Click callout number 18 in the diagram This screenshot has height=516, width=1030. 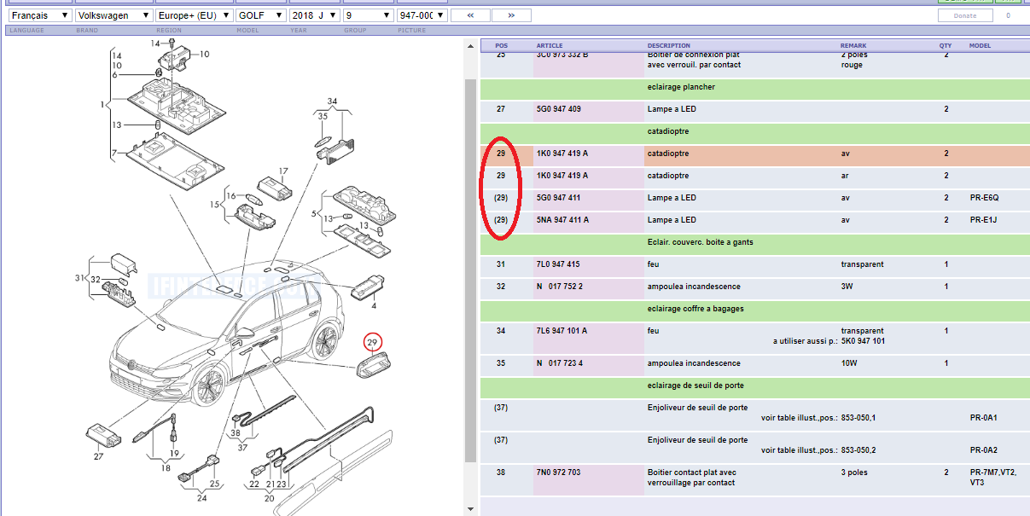(166, 467)
